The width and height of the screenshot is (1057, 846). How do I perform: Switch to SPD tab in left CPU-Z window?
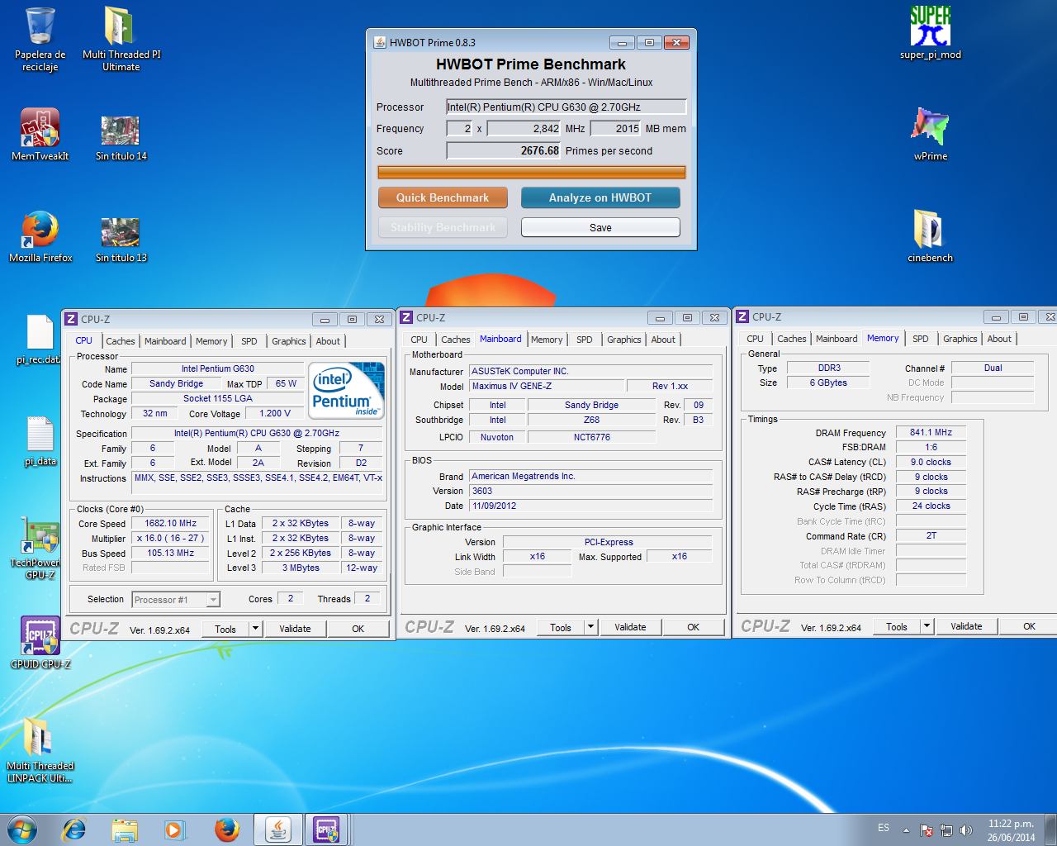[x=249, y=341]
